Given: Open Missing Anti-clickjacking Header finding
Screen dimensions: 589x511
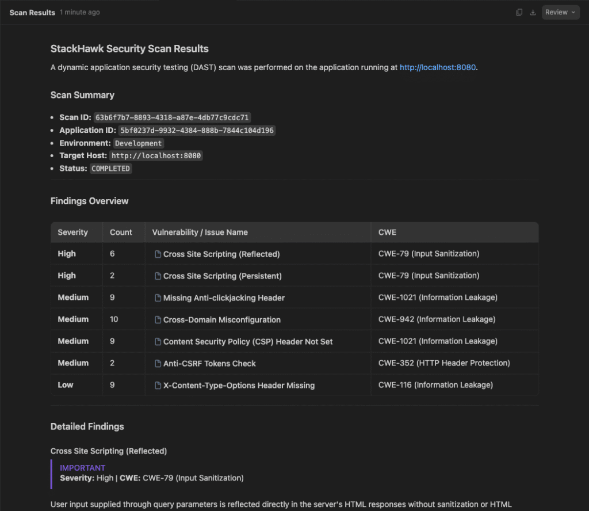Looking at the screenshot, I should [224, 298].
